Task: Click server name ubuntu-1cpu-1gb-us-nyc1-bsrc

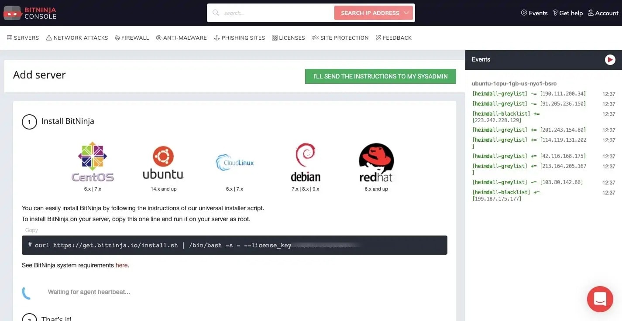Action: [514, 83]
